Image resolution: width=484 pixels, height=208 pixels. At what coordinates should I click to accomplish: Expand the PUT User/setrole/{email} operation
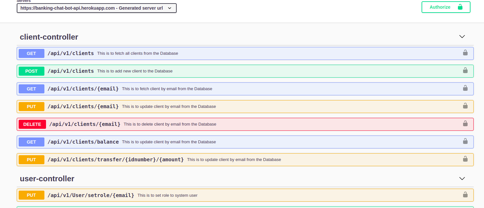pos(91,195)
